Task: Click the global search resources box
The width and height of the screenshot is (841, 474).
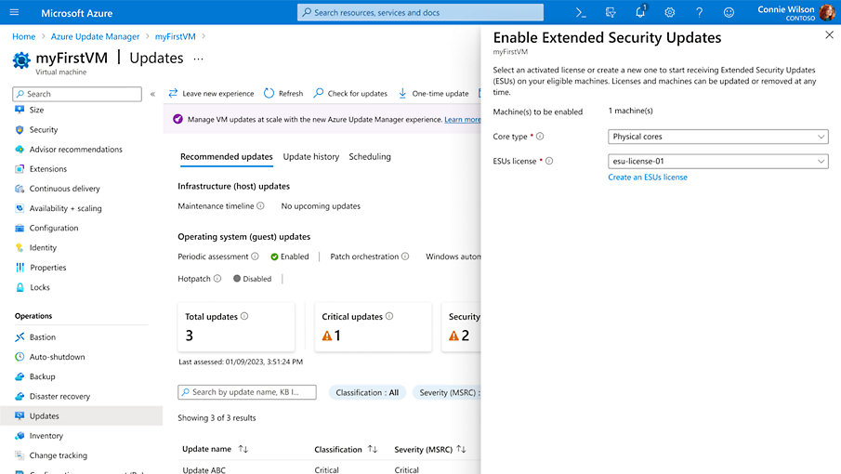Action: [420, 13]
